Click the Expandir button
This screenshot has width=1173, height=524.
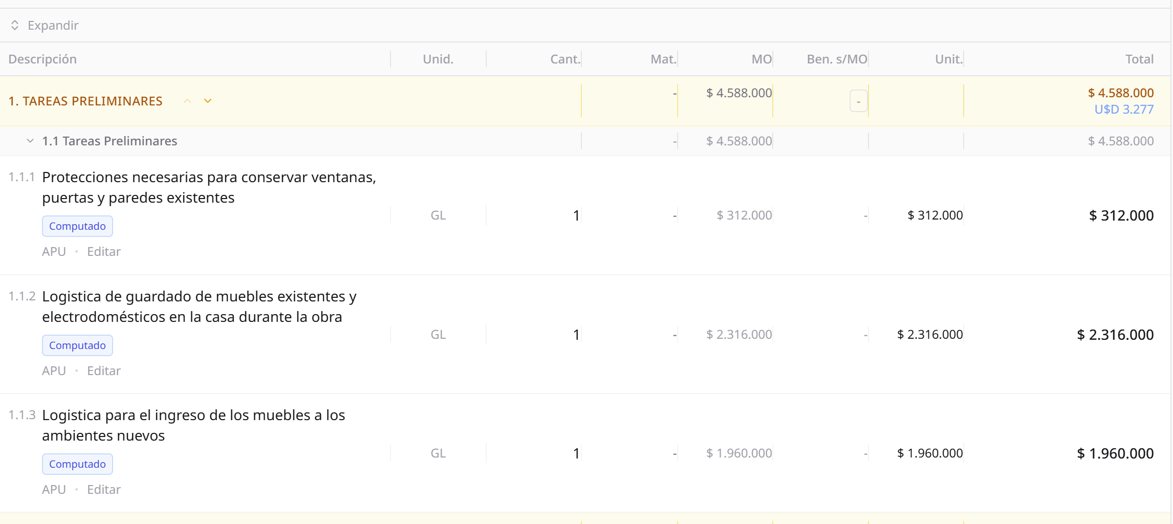[45, 25]
